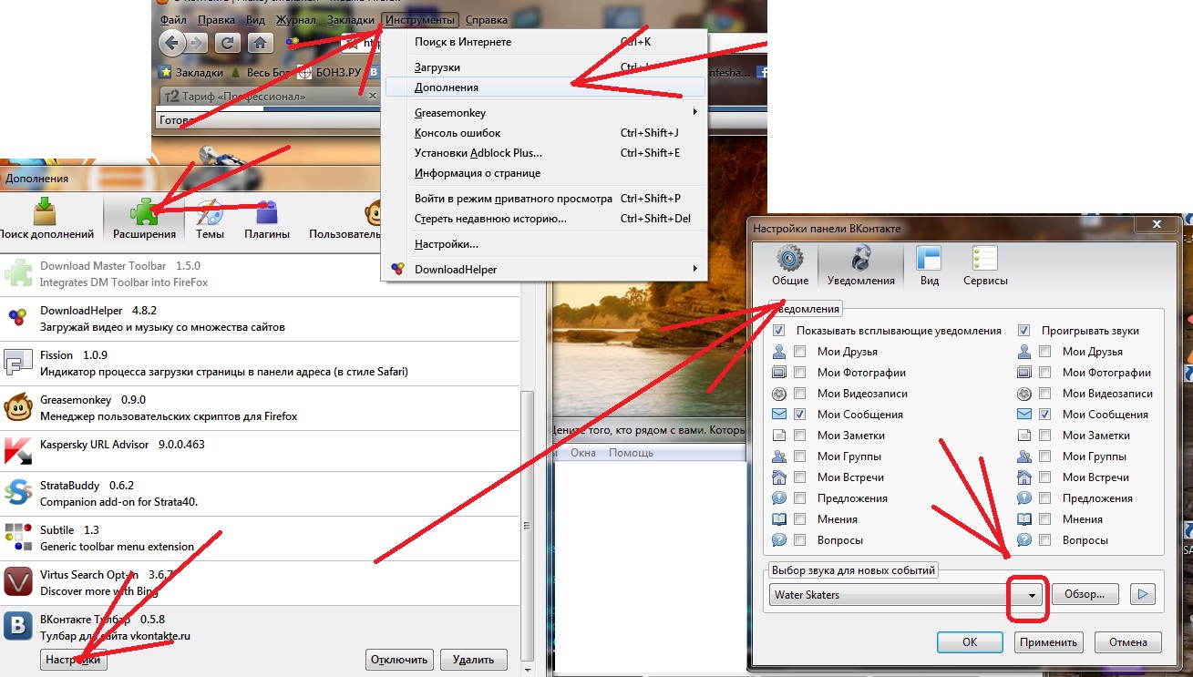This screenshot has height=677, width=1193.
Task: Enable sound for Мои Видеозаписи
Action: pos(1044,394)
